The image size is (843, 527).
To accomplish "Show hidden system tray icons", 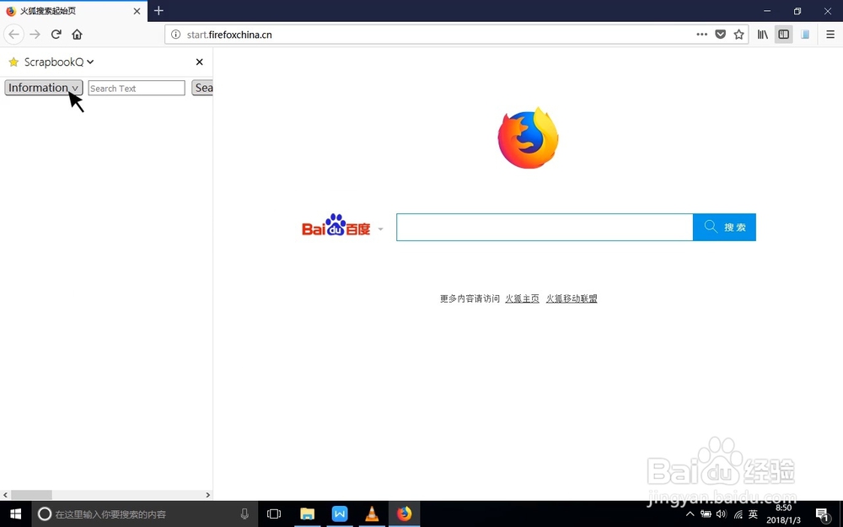I will [x=690, y=514].
